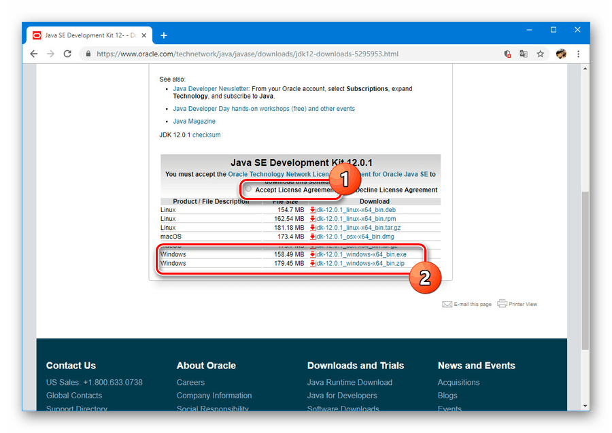Click the address bar URL field
The height and width of the screenshot is (433, 612).
pyautogui.click(x=248, y=54)
